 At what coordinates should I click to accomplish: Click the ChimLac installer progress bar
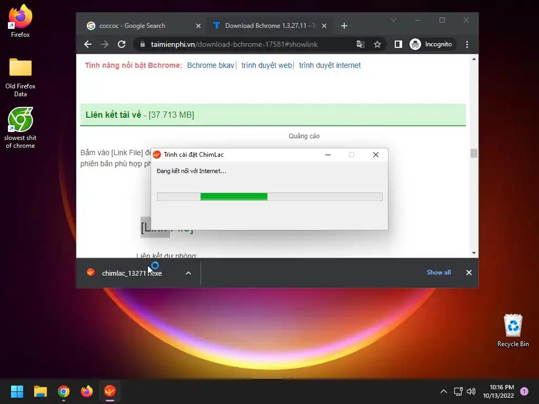coord(269,197)
